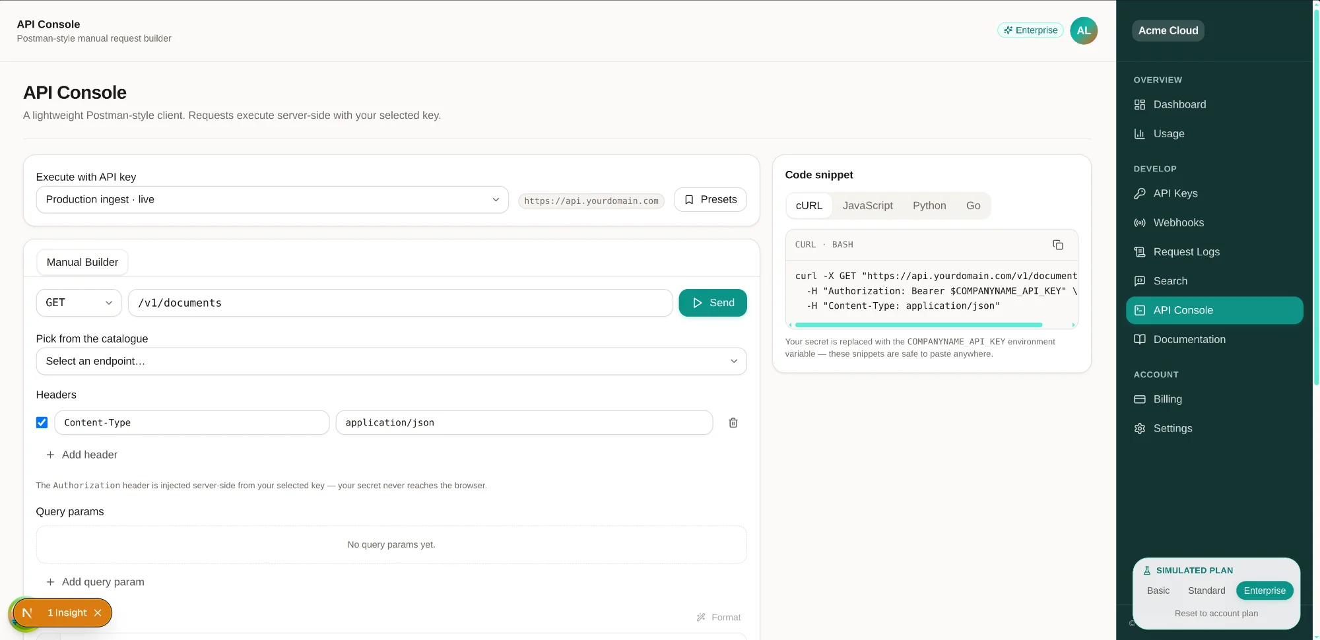Uncheck the Content-Type header checkbox

(42, 422)
